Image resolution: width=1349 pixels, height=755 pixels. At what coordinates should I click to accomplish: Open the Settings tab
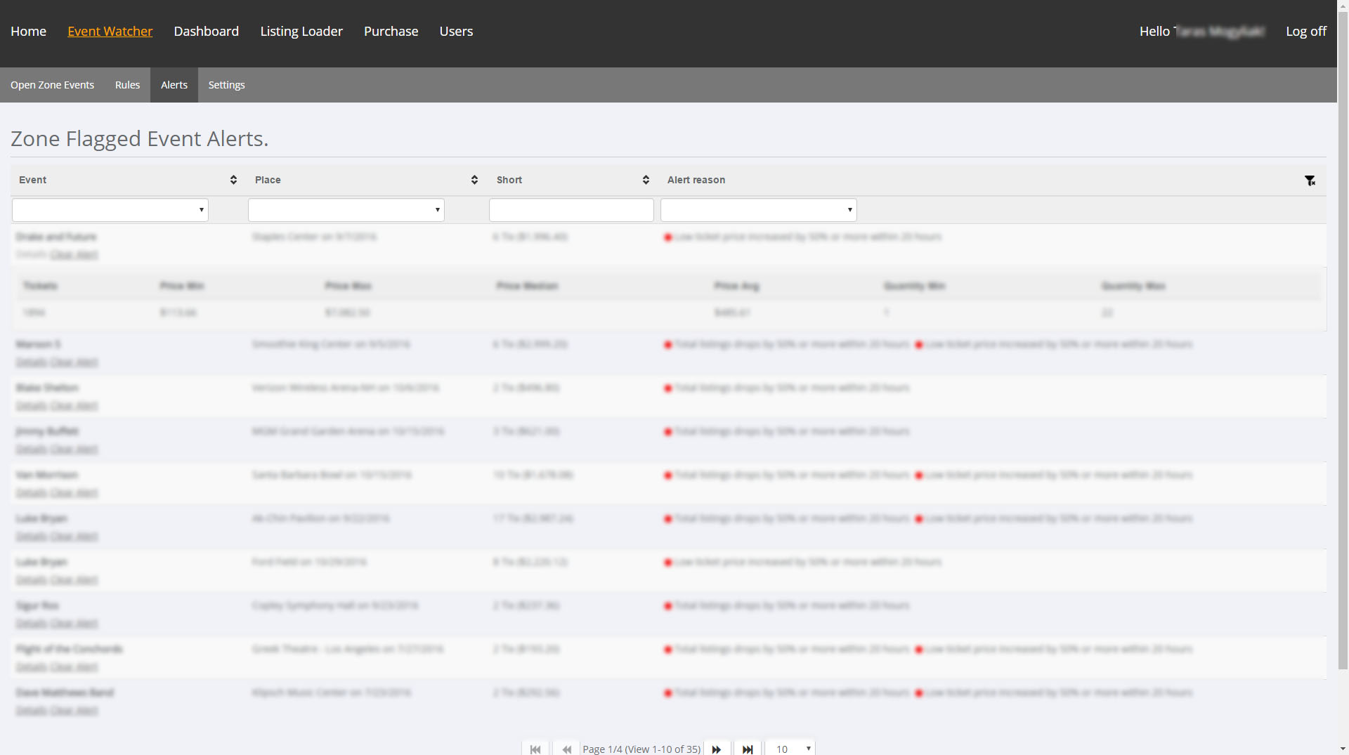click(x=226, y=85)
